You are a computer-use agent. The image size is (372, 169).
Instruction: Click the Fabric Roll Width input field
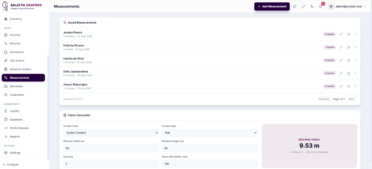pos(210,164)
